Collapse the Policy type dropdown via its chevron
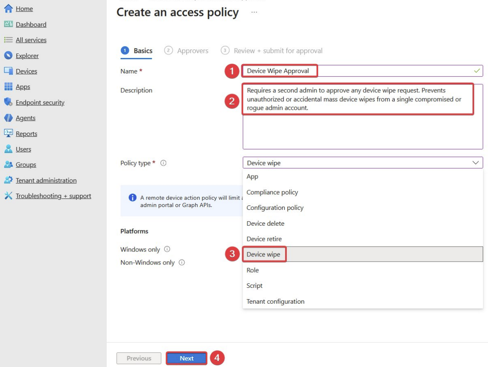The height and width of the screenshot is (367, 488). [x=476, y=162]
